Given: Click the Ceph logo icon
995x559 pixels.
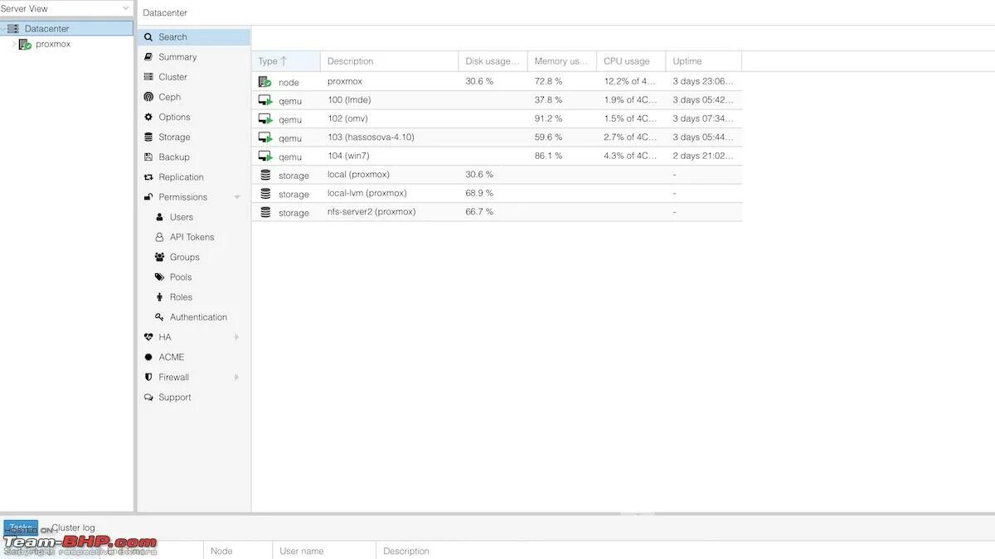Looking at the screenshot, I should [148, 97].
